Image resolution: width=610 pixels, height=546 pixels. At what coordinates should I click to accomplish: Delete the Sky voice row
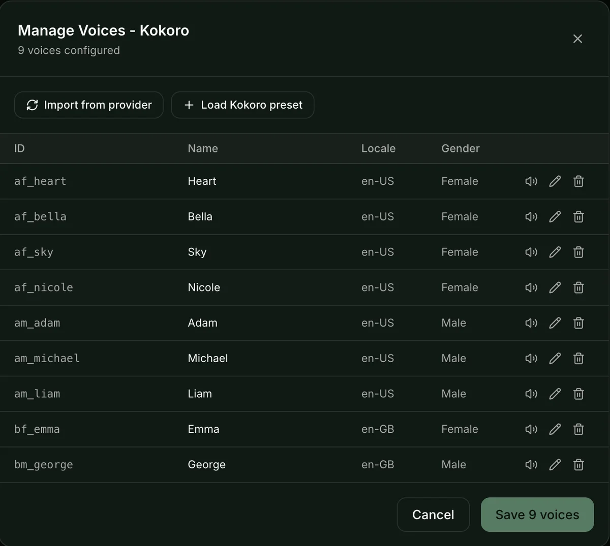coord(578,252)
